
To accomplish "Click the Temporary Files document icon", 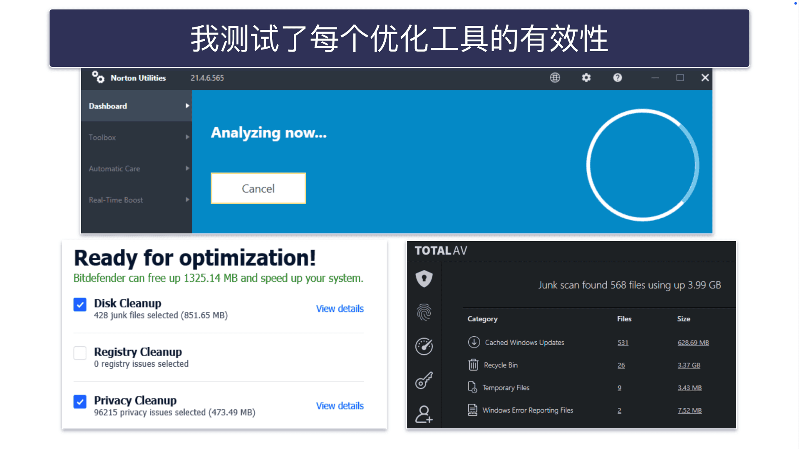I will tap(472, 387).
